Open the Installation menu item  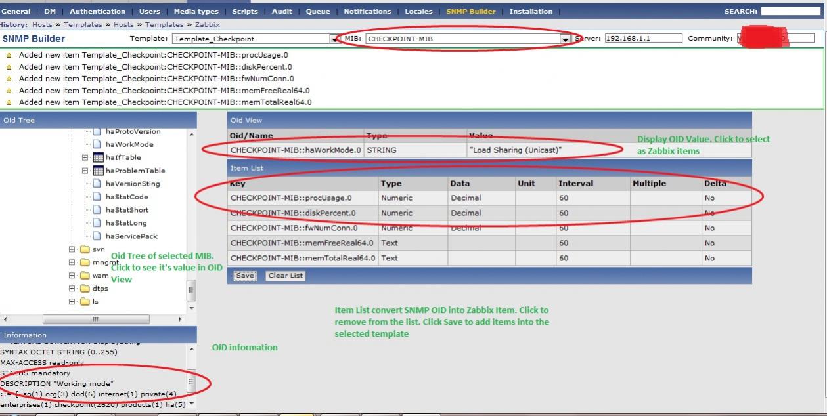[x=531, y=11]
